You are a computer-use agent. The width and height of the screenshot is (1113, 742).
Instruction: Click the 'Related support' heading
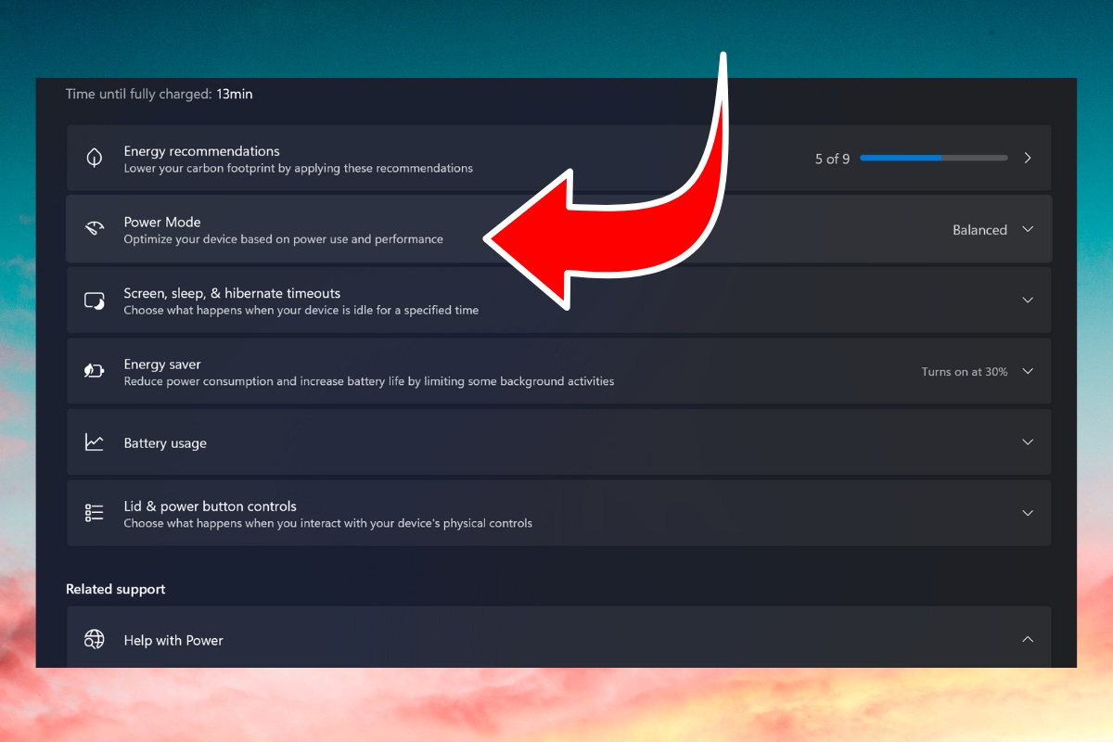tap(116, 589)
